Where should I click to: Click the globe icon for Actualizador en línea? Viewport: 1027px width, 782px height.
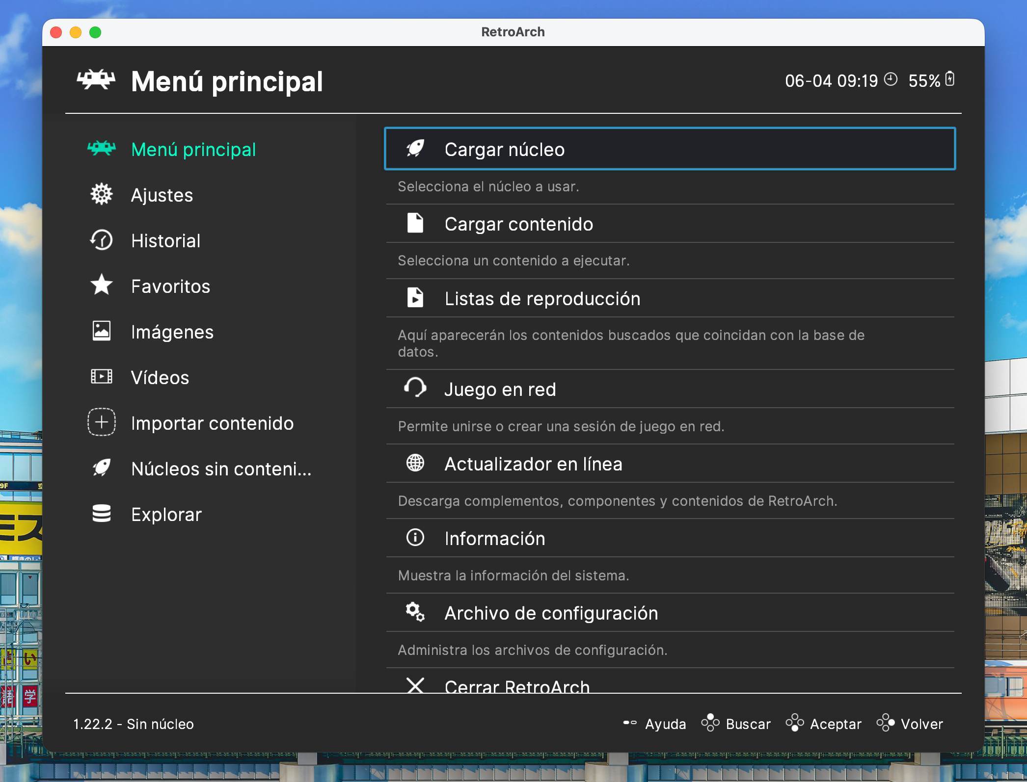point(415,463)
